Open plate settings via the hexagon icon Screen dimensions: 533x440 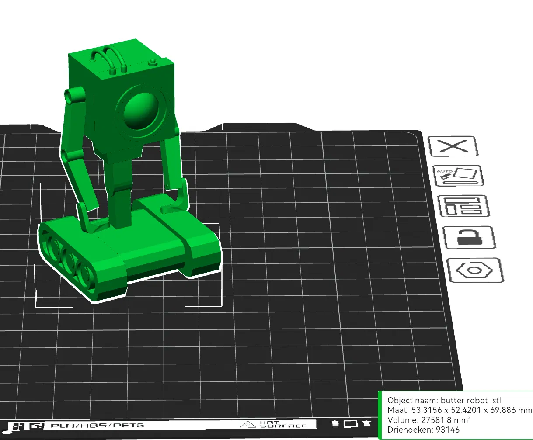pyautogui.click(x=475, y=270)
